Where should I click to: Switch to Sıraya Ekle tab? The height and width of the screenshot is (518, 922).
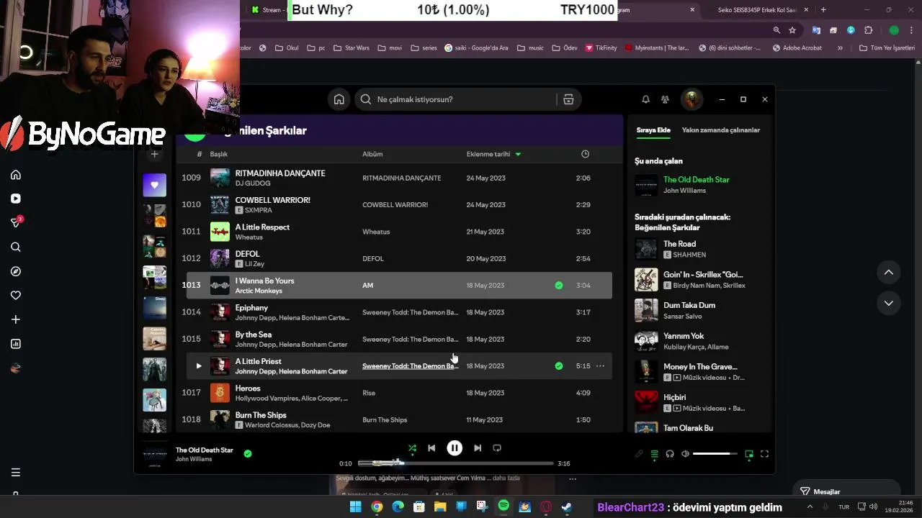pos(653,130)
